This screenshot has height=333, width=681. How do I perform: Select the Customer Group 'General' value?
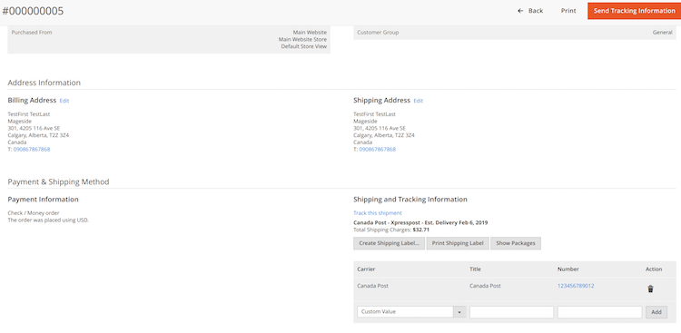tap(662, 33)
